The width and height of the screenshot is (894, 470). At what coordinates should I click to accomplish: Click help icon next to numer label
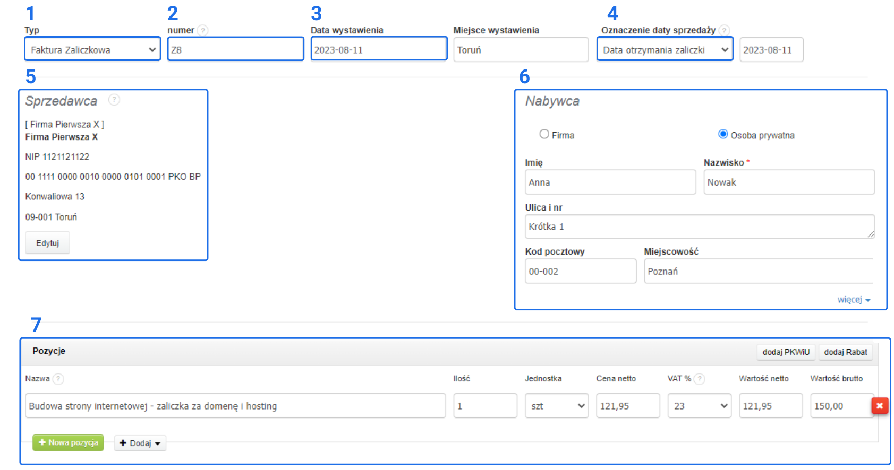(202, 31)
